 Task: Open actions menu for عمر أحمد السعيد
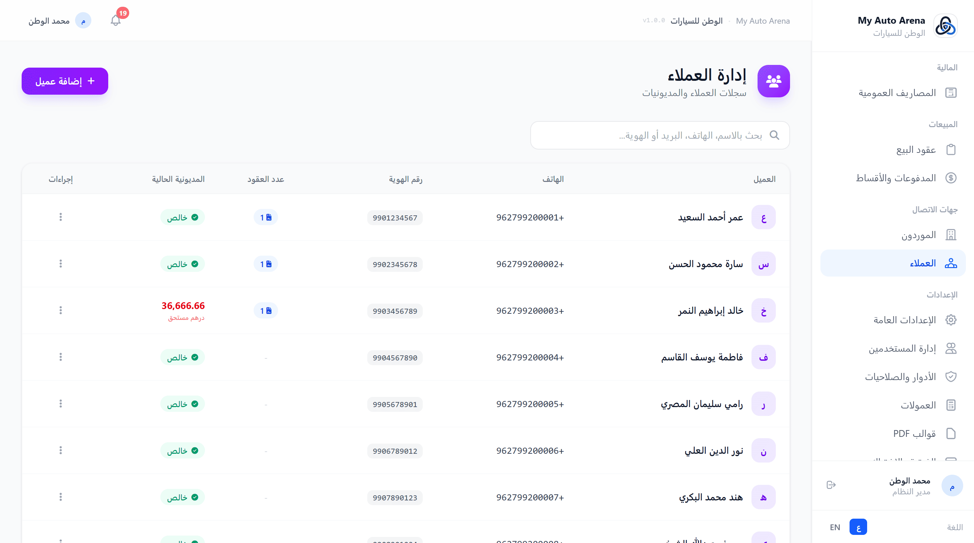[x=61, y=217]
